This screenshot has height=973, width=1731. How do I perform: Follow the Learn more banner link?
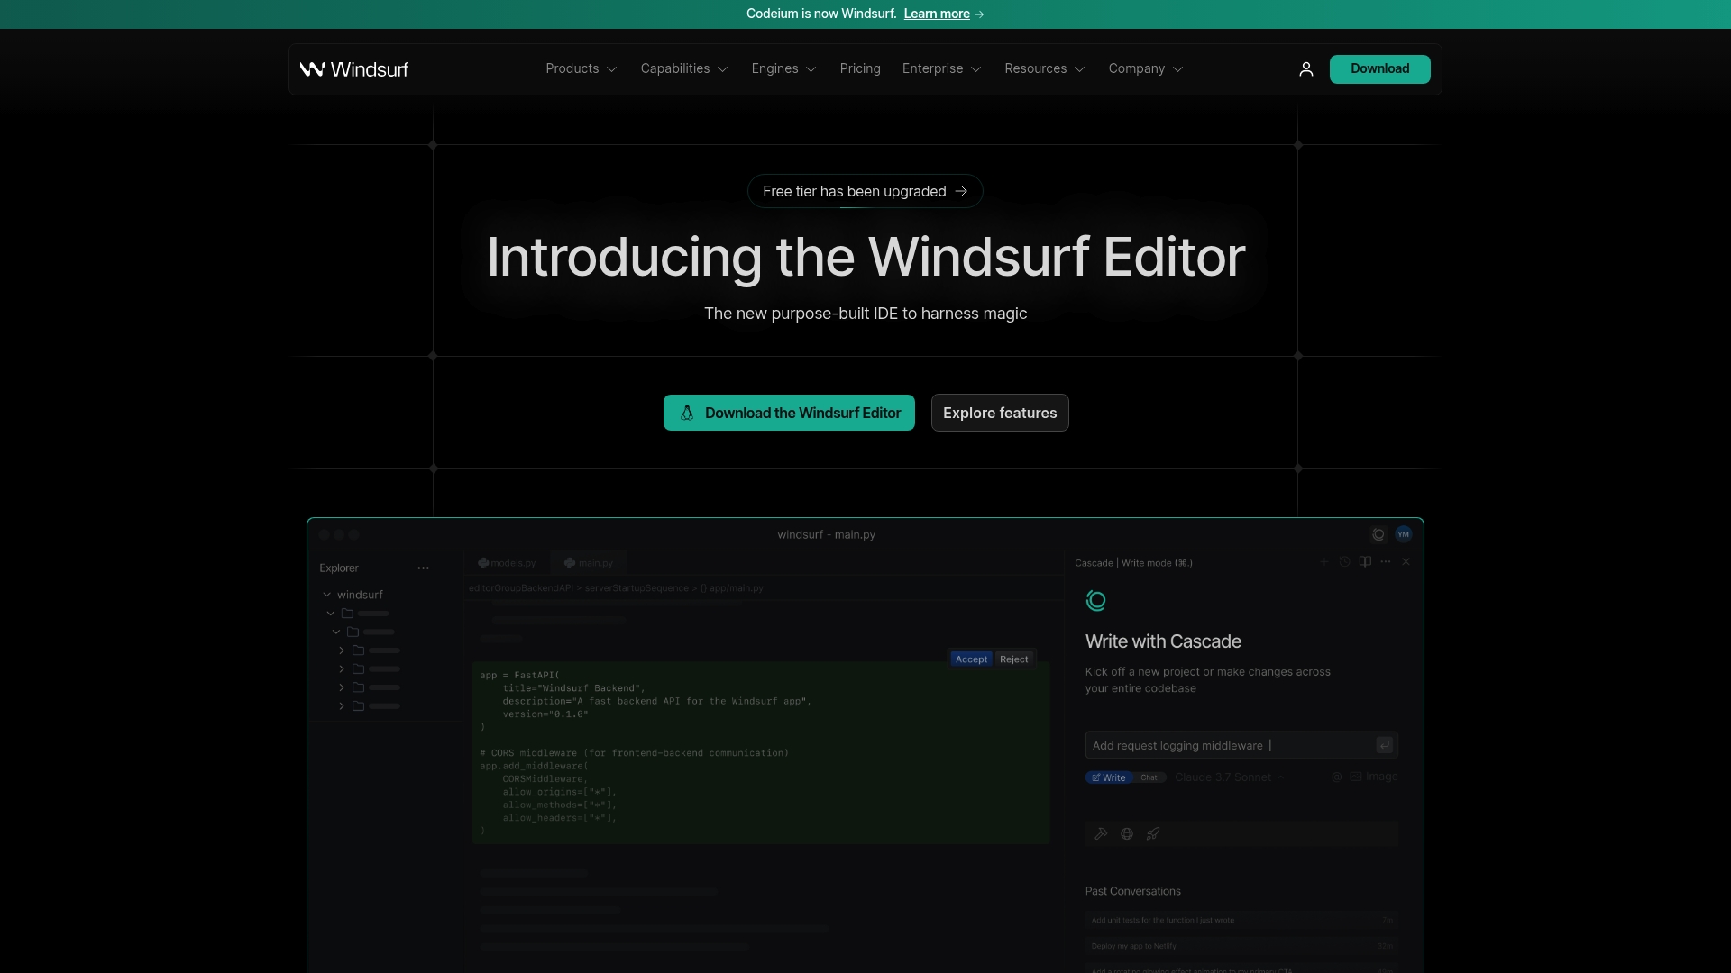[x=937, y=14]
